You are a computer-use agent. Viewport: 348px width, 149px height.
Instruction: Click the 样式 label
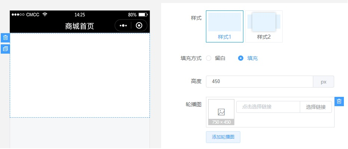tap(196, 18)
